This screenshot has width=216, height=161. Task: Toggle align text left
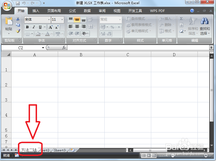[x=71, y=27]
